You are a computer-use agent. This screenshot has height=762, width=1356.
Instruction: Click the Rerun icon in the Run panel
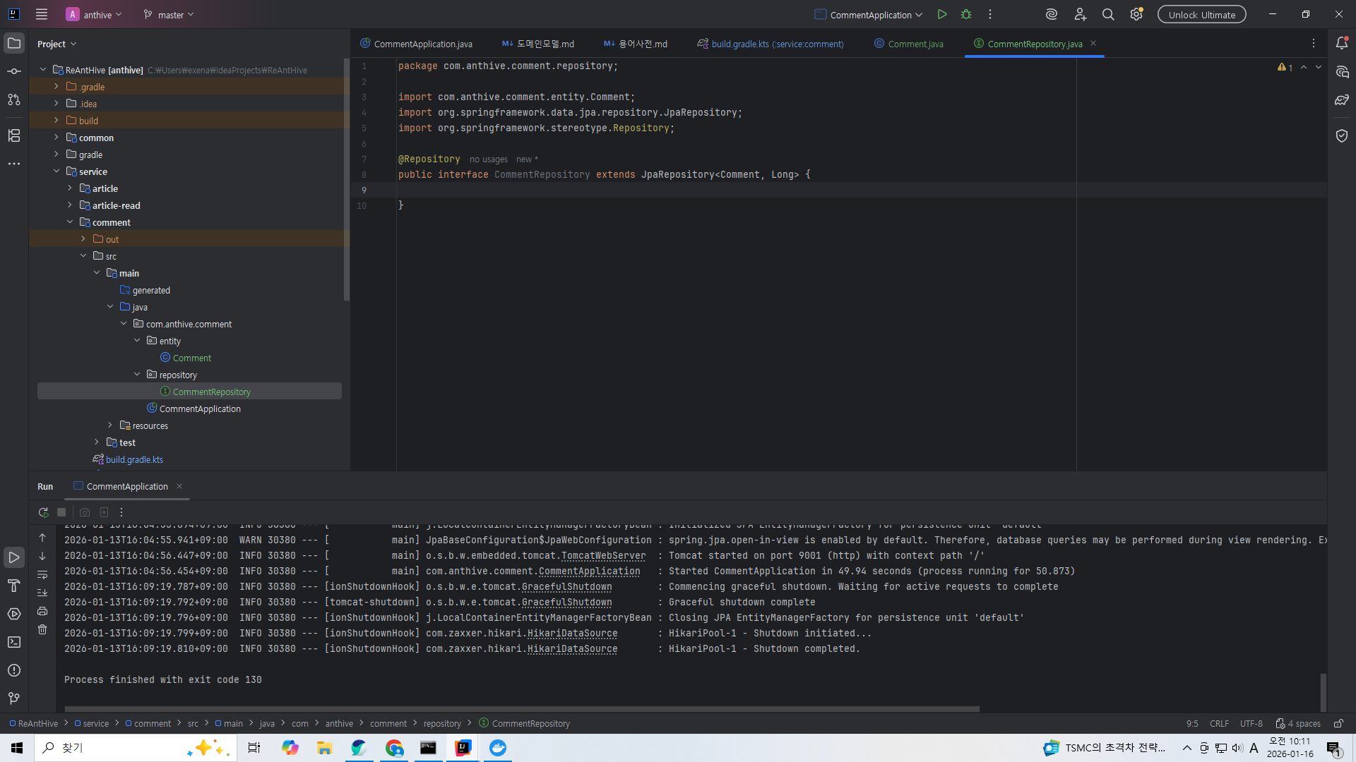pos(43,512)
